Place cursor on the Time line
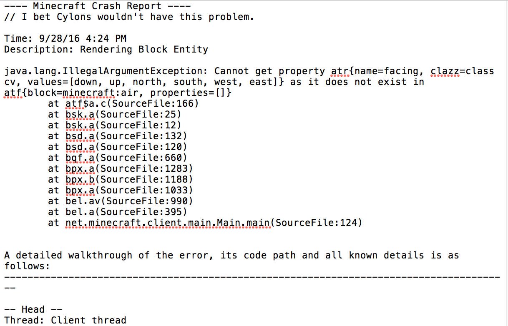Viewport: 508px width, 326px height. [x=65, y=39]
